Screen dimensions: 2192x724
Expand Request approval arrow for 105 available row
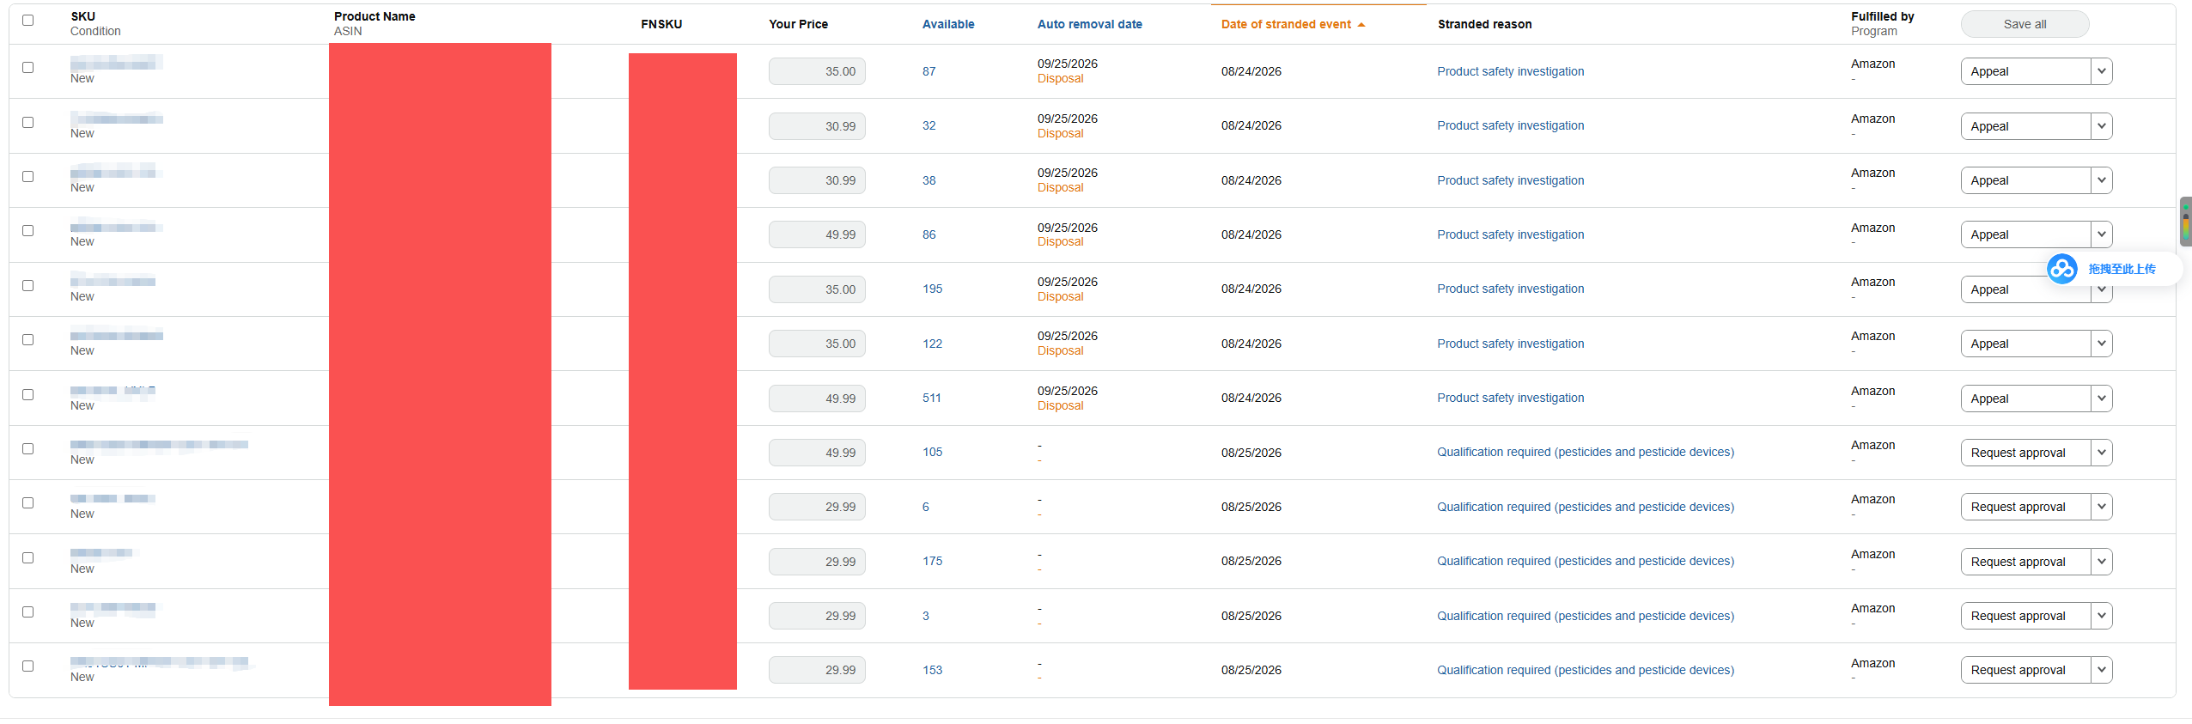click(x=2101, y=453)
